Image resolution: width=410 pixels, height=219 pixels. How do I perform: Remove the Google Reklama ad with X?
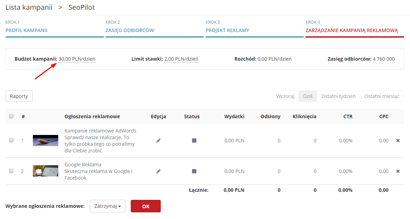coord(398,171)
